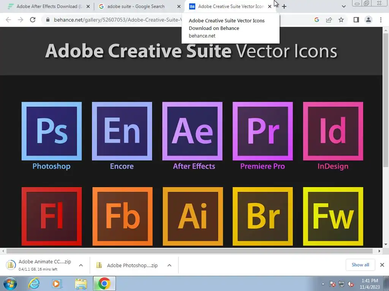Screen dimensions: 389x291
Task: Click the Chrome taskbar icon
Action: (x=104, y=283)
